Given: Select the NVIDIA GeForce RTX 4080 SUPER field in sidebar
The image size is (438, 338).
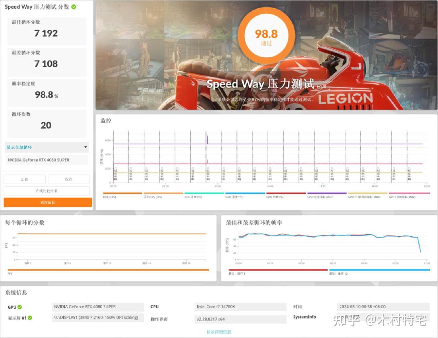Looking at the screenshot, I should (47, 160).
